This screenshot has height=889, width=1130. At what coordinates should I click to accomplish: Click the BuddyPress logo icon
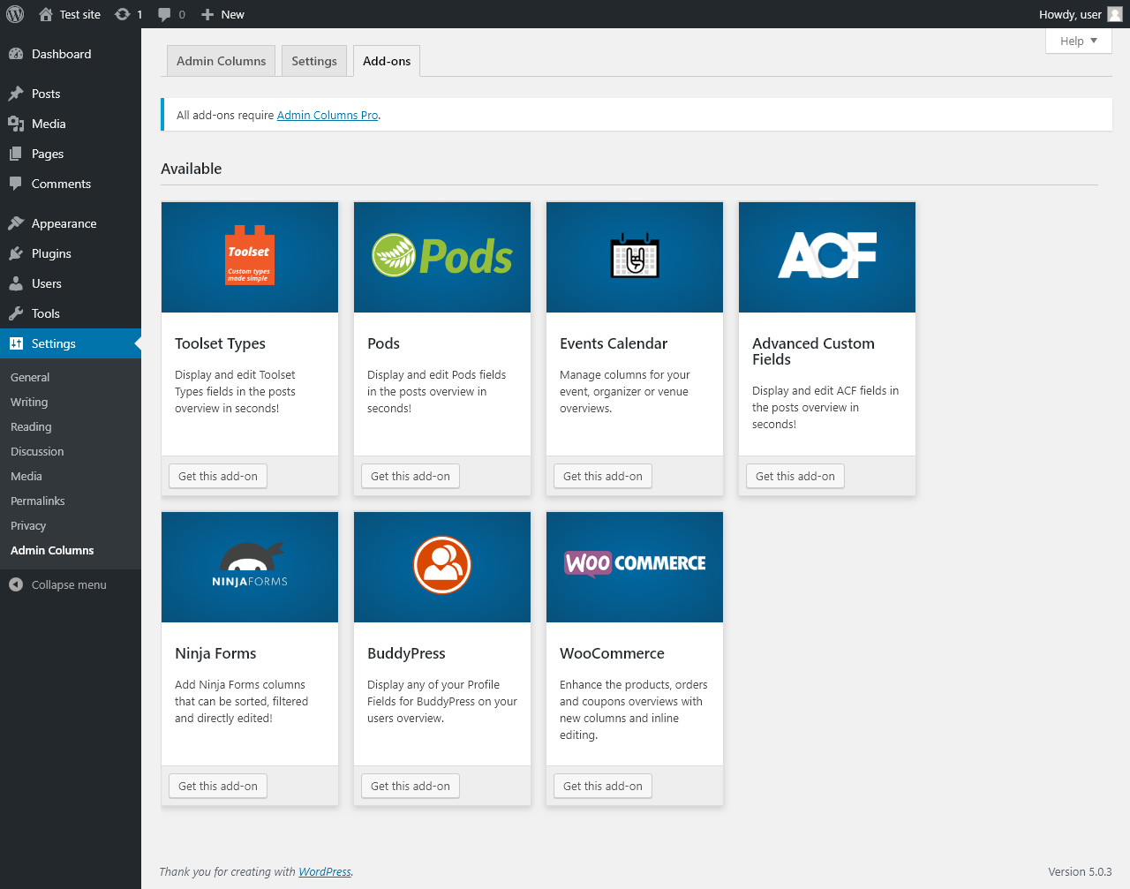[x=442, y=565]
